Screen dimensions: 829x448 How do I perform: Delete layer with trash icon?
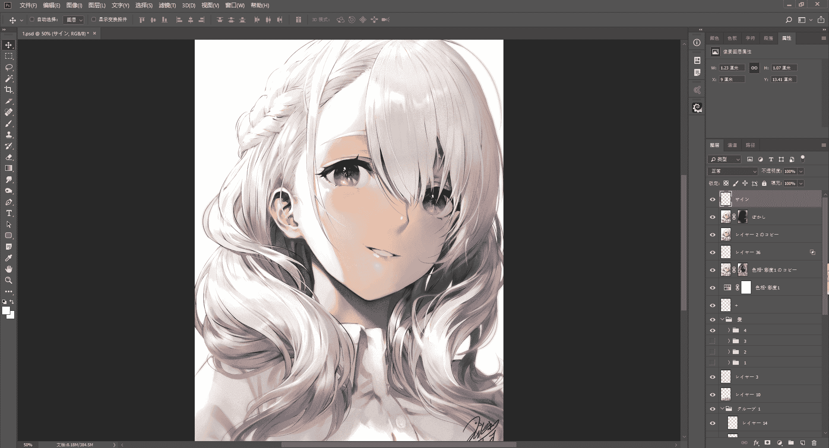(x=814, y=443)
